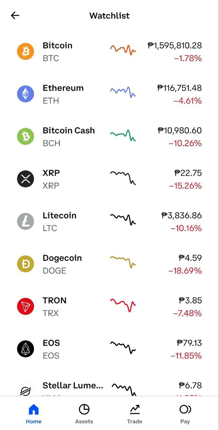The height and width of the screenshot is (430, 219).
Task: Select the red TRON icon
Action: [x=26, y=306]
